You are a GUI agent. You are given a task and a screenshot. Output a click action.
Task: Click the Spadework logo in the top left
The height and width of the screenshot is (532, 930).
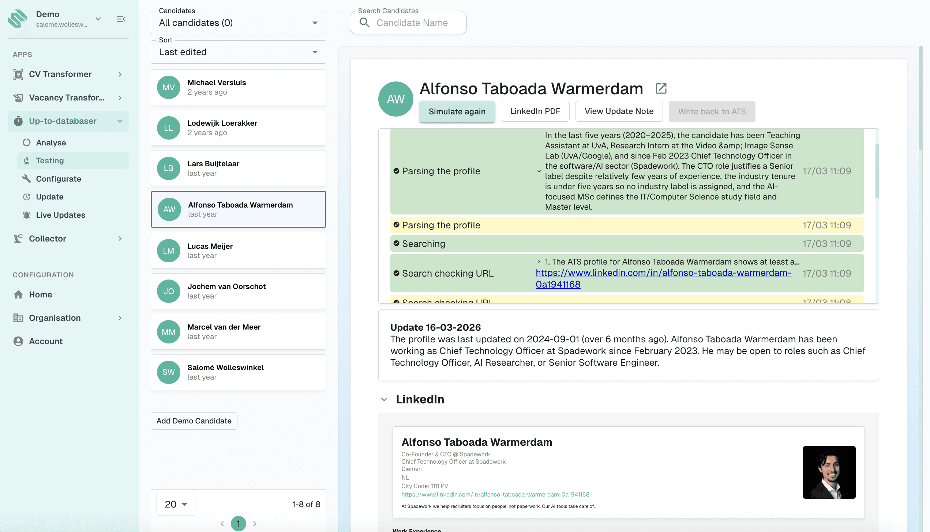point(18,19)
